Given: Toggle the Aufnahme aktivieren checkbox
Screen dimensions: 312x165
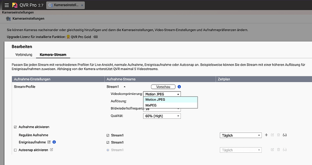Looking at the screenshot, I should pyautogui.click(x=15, y=127).
